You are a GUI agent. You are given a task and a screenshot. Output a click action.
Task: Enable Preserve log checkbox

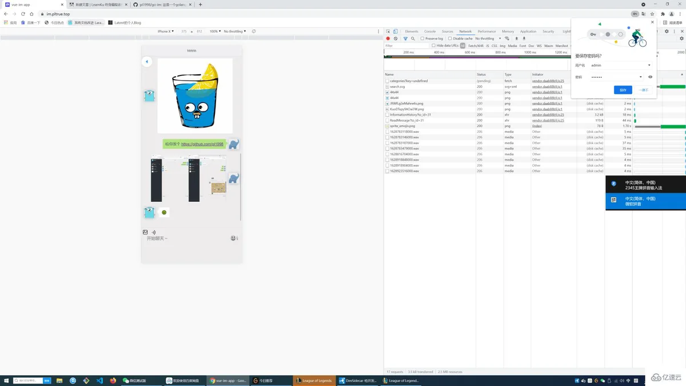point(422,38)
